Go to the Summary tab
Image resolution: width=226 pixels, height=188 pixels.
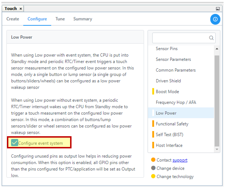[x=83, y=19]
